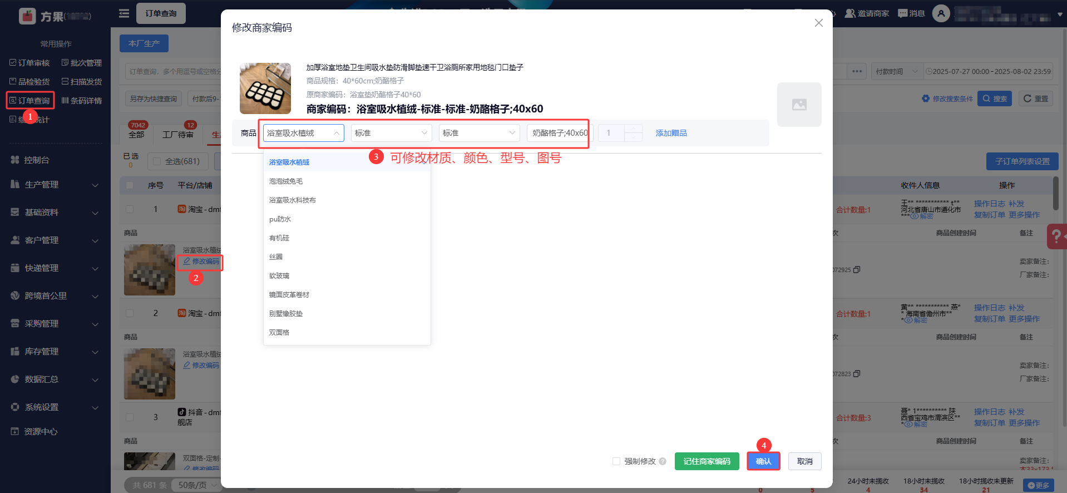Expand 快递管理 using its chevron
Screen dimensions: 1067x493
coord(95,269)
